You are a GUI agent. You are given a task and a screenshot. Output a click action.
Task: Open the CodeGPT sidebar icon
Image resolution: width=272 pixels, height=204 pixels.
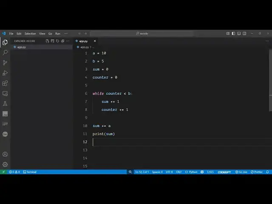point(5,124)
